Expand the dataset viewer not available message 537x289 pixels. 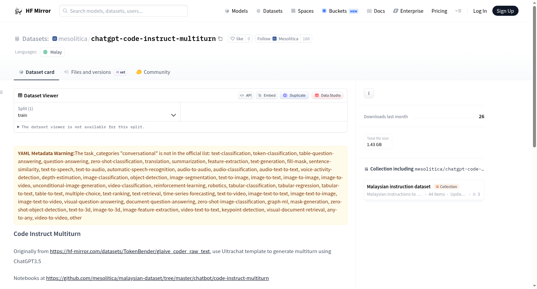(81, 127)
